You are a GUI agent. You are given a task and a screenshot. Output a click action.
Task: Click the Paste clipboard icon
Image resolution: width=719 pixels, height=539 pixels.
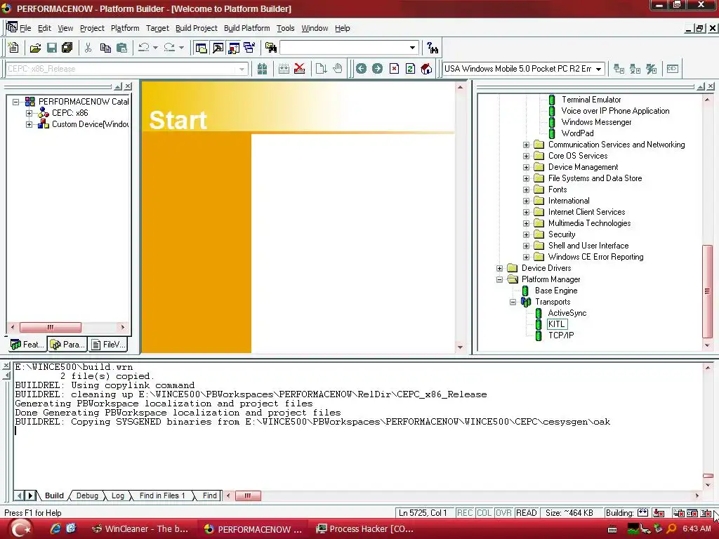coord(121,48)
